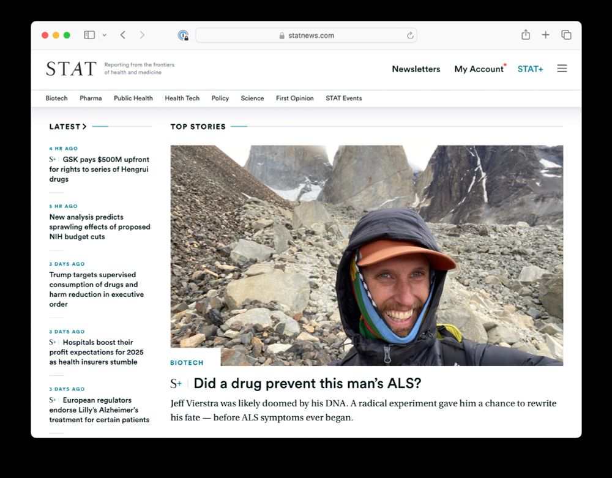Select STAT Events section
The width and height of the screenshot is (612, 478).
[x=344, y=99]
